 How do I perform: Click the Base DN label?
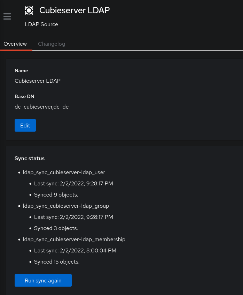(x=24, y=96)
